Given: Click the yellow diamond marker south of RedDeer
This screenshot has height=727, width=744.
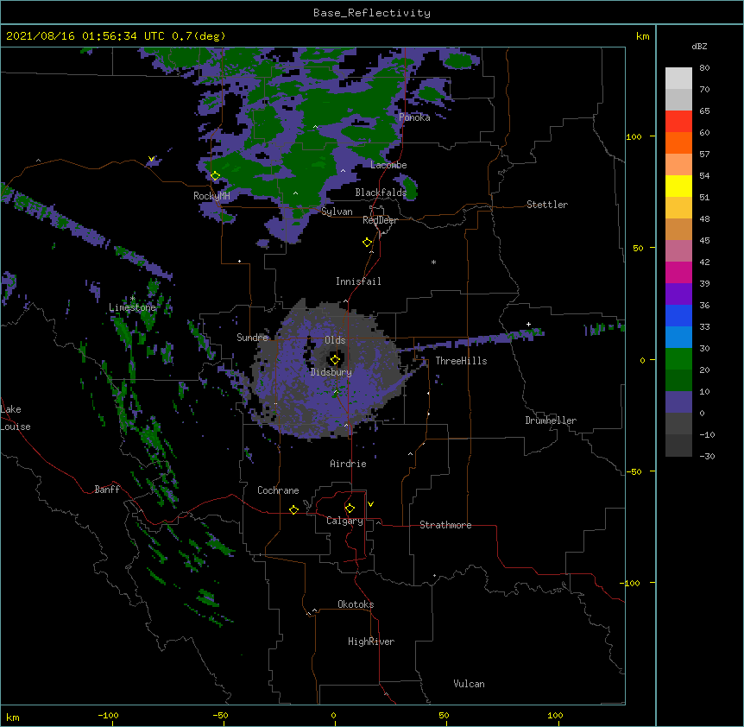Looking at the screenshot, I should coord(367,243).
